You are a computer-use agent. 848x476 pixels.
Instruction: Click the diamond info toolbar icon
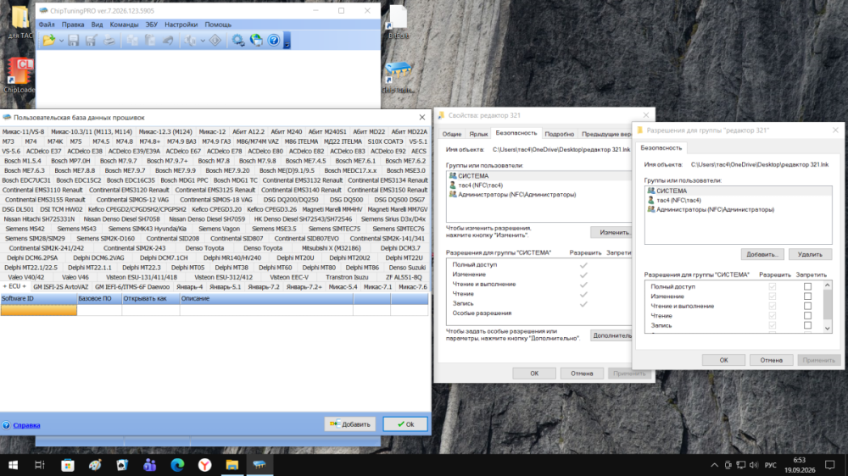pyautogui.click(x=215, y=41)
